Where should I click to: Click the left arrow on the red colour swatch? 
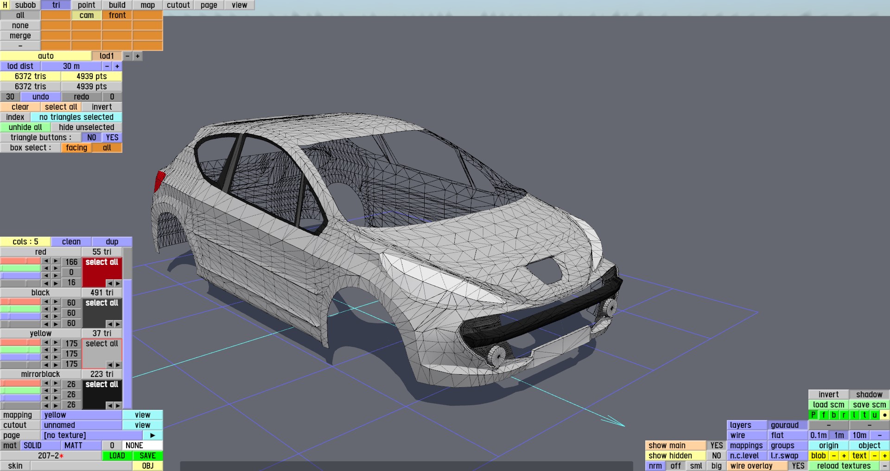tap(110, 283)
